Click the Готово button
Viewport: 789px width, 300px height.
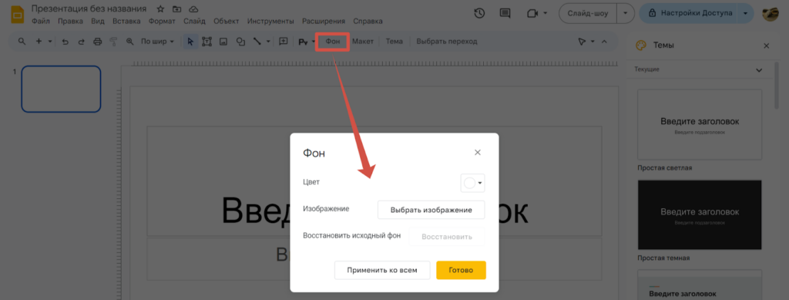click(x=461, y=270)
